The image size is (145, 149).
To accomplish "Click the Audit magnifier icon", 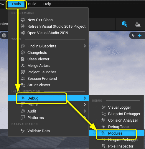I will [x=23, y=111].
